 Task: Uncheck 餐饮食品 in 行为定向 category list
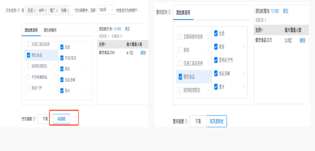pos(28,55)
